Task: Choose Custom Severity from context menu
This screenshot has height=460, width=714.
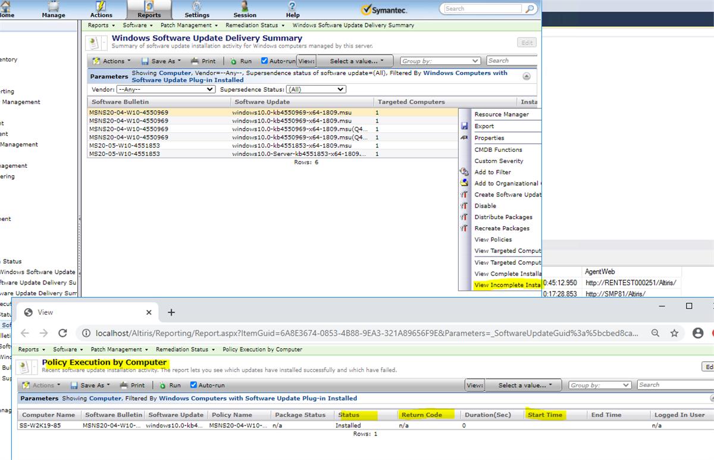Action: (x=499, y=161)
